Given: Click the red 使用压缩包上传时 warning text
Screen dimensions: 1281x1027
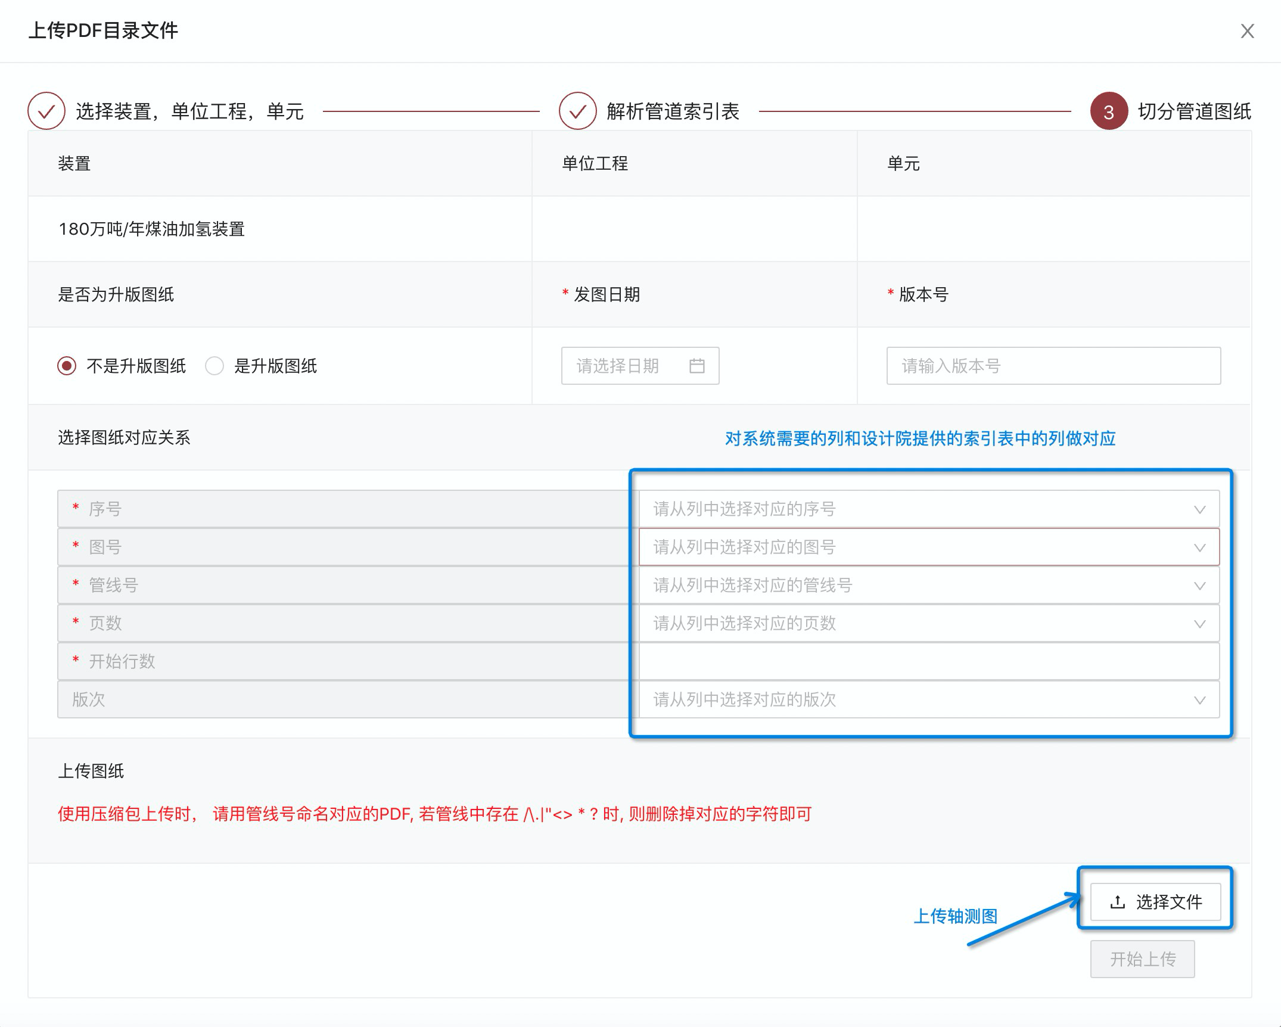Looking at the screenshot, I should point(434,814).
